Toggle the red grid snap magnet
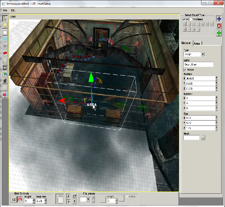Viewport: 225px width, 207px height. pos(20,199)
